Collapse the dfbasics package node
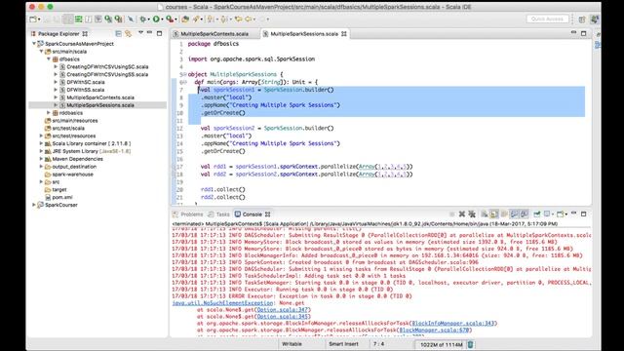Image resolution: width=624 pixels, height=351 pixels. point(49,58)
